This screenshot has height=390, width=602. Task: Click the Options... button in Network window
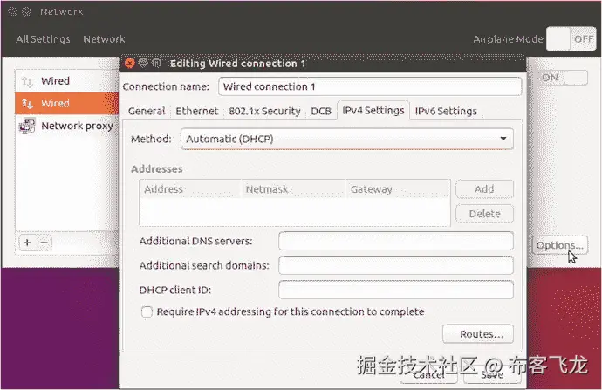pos(560,245)
